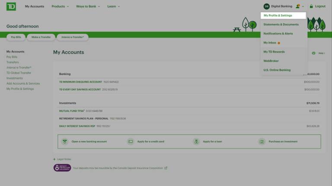Click the print icon near Help
The image size is (332, 186).
pyautogui.click(x=313, y=53)
